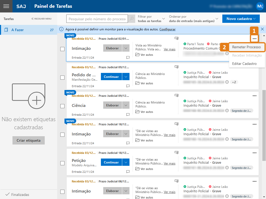This screenshot has width=266, height=199.
Task: Click monitor icon atop Ciência task card
Action: [x=176, y=95]
